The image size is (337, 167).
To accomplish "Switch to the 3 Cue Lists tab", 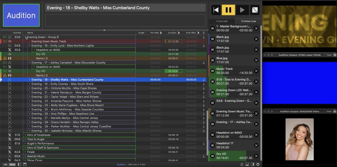I will (x=222, y=21).
